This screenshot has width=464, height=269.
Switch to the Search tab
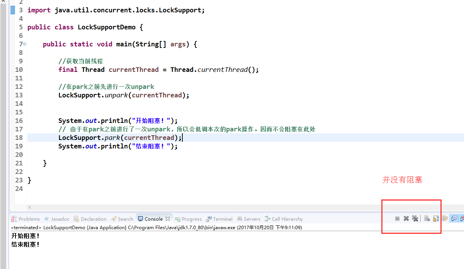coord(122,219)
